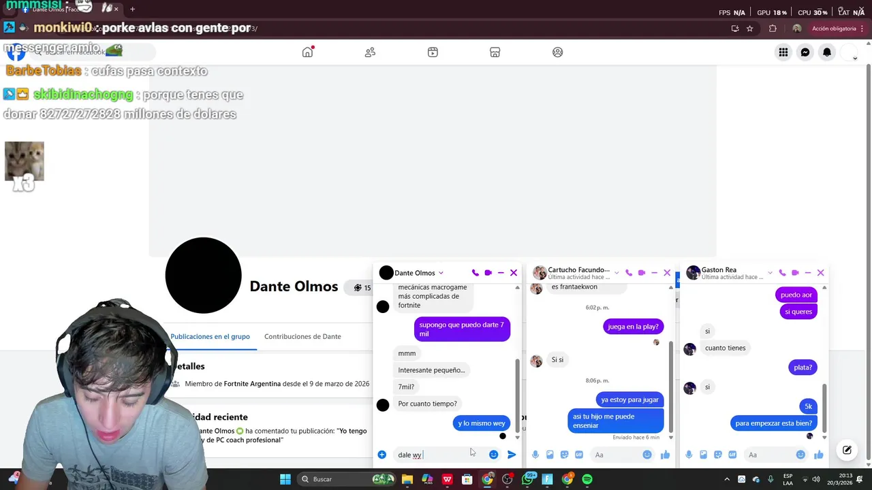
Task: Compose a new message with pencil icon
Action: click(847, 450)
